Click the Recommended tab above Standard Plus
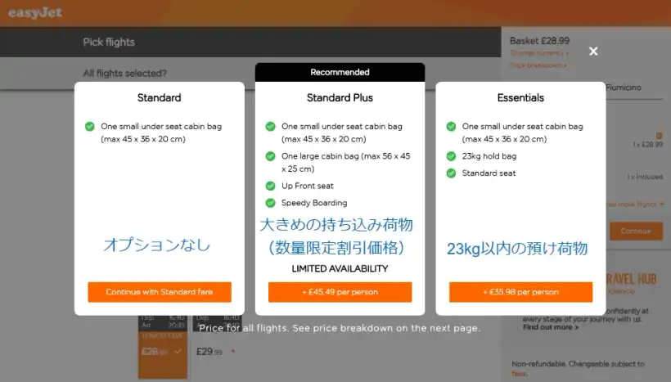This screenshot has width=671, height=382. [x=340, y=72]
